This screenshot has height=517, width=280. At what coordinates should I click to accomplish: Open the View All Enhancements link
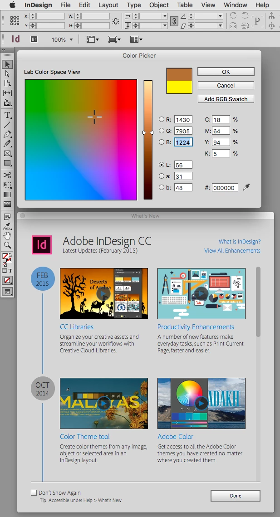(x=232, y=251)
